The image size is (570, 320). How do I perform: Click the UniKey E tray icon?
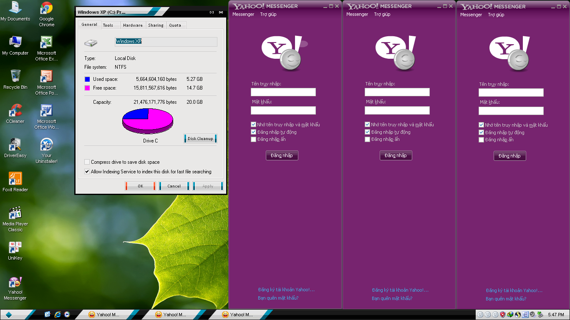(525, 315)
